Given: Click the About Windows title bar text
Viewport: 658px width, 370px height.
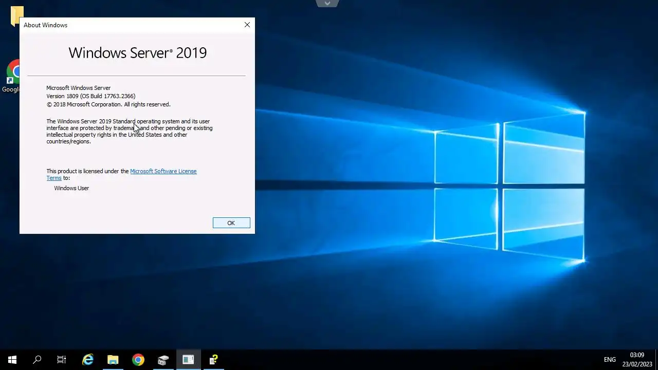Looking at the screenshot, I should click(x=45, y=25).
